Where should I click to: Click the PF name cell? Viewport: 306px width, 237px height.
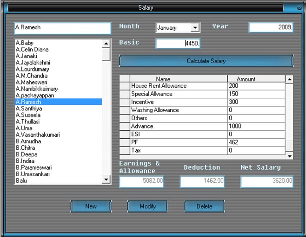click(x=179, y=142)
